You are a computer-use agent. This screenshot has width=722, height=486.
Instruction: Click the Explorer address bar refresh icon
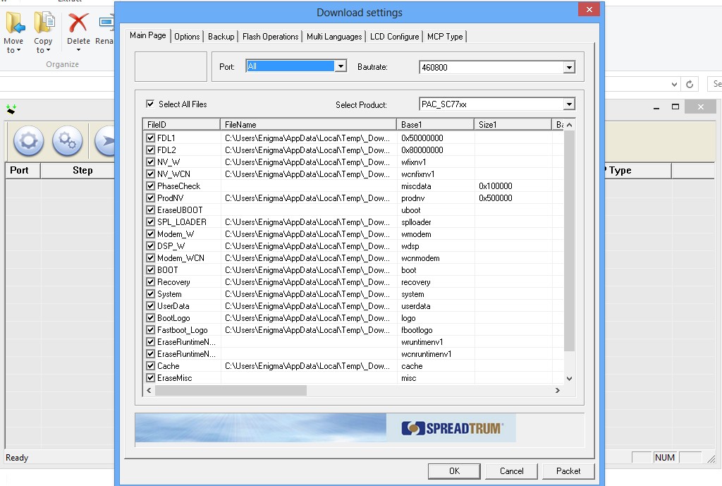click(x=690, y=84)
